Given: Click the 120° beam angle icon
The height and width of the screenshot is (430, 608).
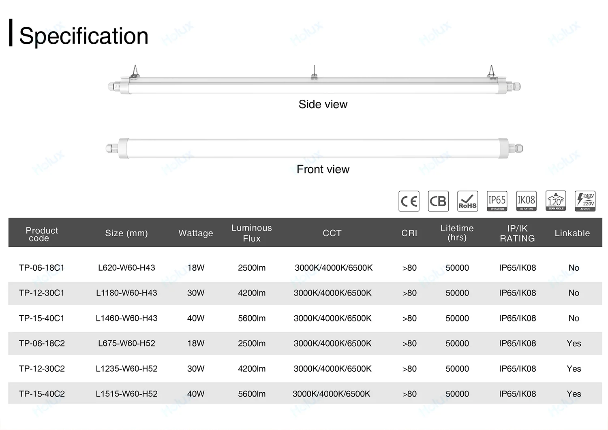Looking at the screenshot, I should 556,201.
